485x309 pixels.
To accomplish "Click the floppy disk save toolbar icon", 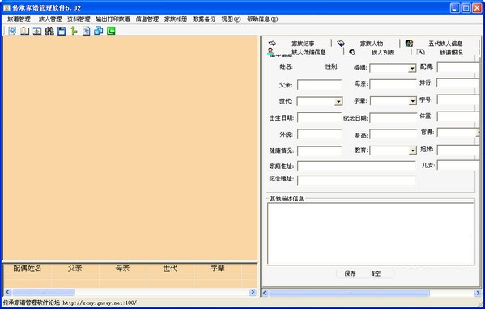I will [x=62, y=31].
